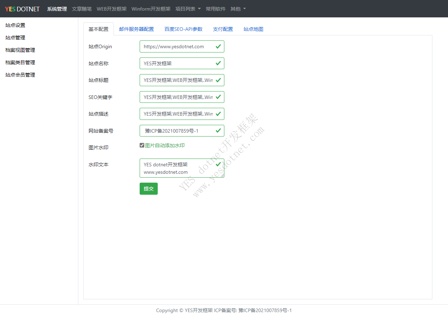Click the SEO关键字 field label
Screen dimensions: 448x316
coord(100,97)
